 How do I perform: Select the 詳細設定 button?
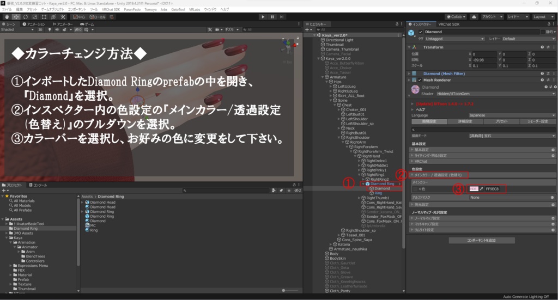(x=465, y=121)
